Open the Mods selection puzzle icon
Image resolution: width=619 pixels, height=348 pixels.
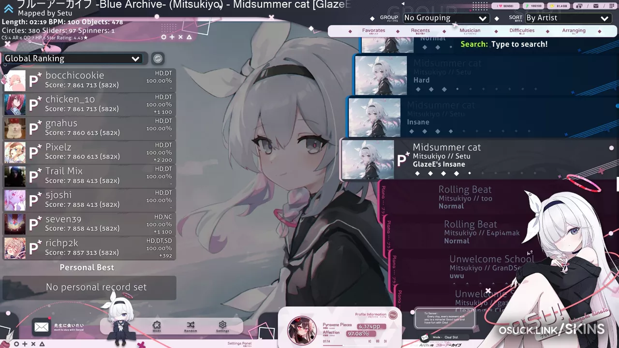[157, 326]
